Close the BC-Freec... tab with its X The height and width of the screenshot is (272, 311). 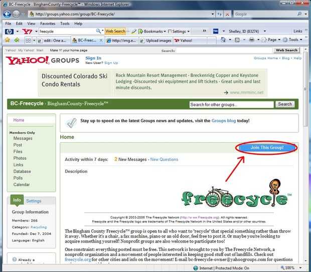pyautogui.click(x=101, y=41)
